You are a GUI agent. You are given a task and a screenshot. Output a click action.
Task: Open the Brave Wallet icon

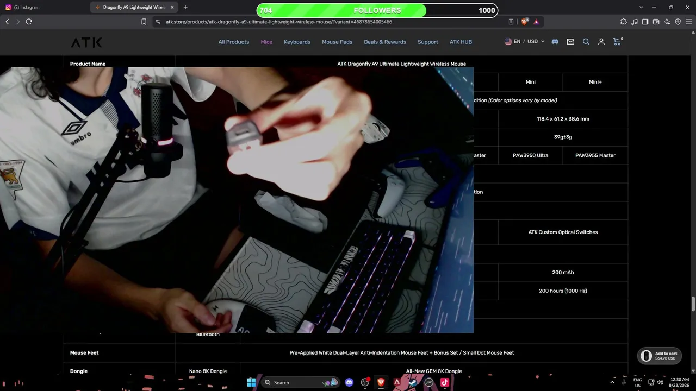pos(656,22)
